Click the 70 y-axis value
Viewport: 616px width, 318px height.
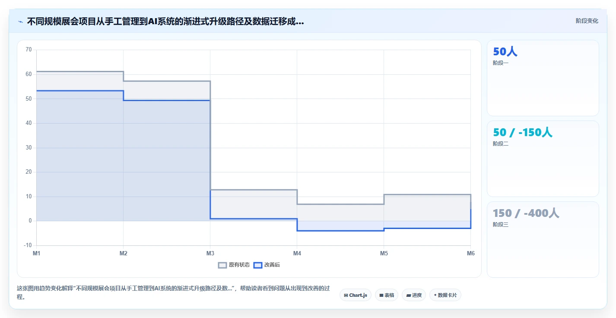coord(29,50)
